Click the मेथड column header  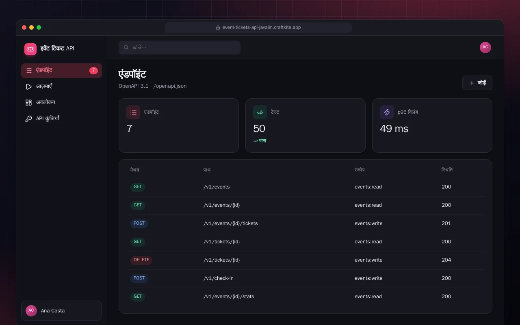(135, 170)
